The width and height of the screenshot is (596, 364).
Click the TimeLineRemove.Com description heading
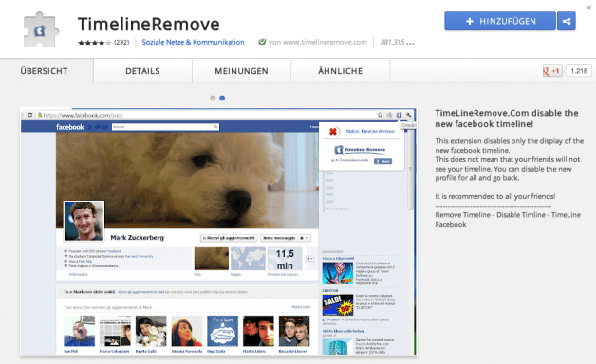click(507, 118)
